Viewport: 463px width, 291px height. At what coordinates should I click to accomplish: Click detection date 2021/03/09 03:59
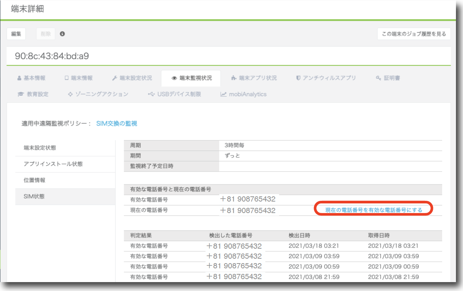tap(314, 256)
